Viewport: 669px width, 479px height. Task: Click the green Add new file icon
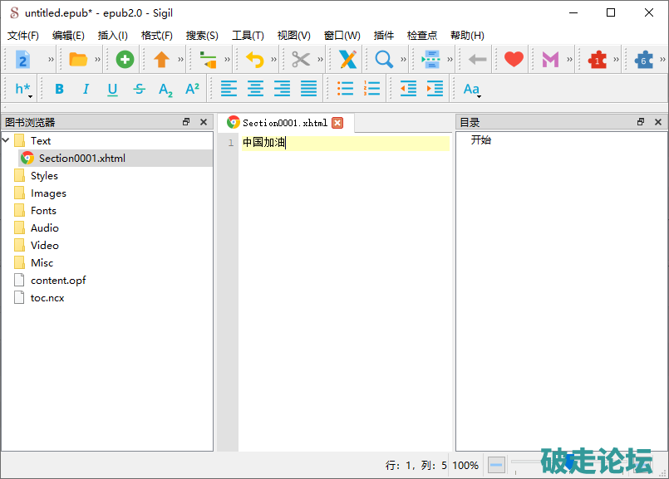[125, 59]
